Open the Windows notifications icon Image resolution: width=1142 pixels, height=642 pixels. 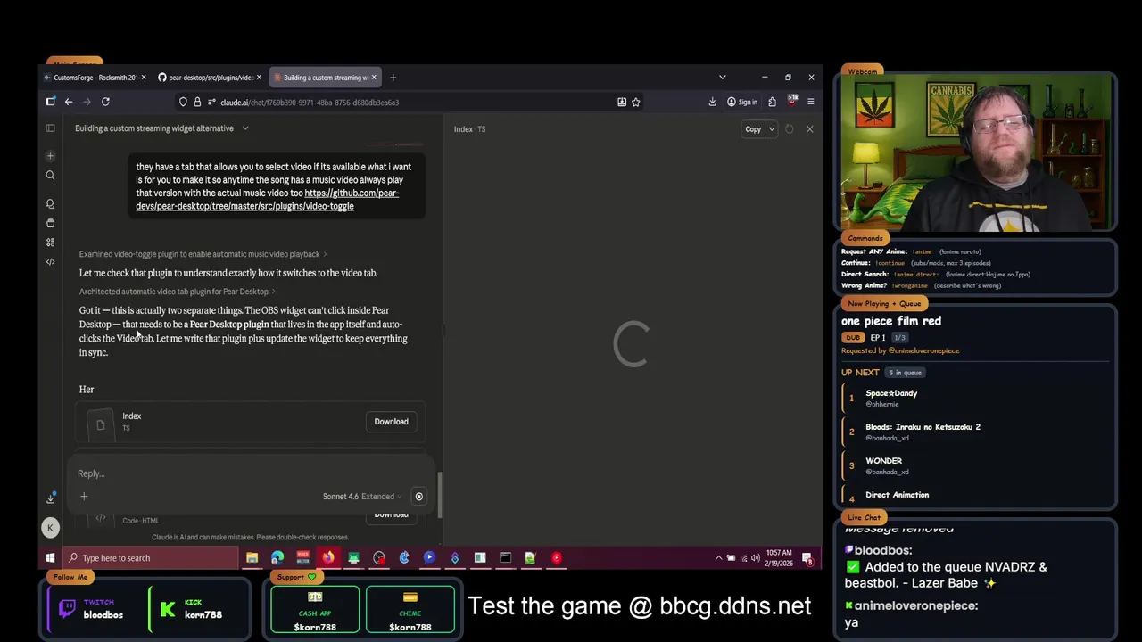point(807,558)
